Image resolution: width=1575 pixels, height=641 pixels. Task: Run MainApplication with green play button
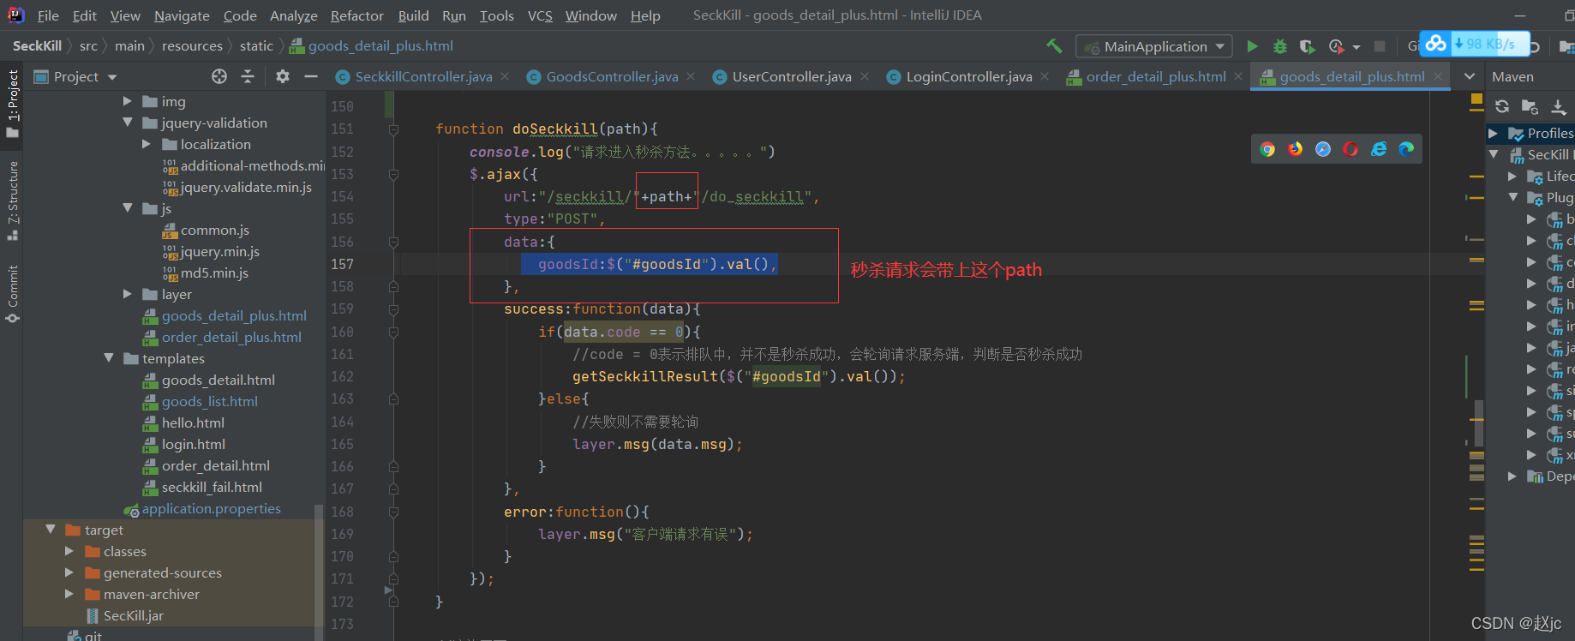[x=1253, y=46]
